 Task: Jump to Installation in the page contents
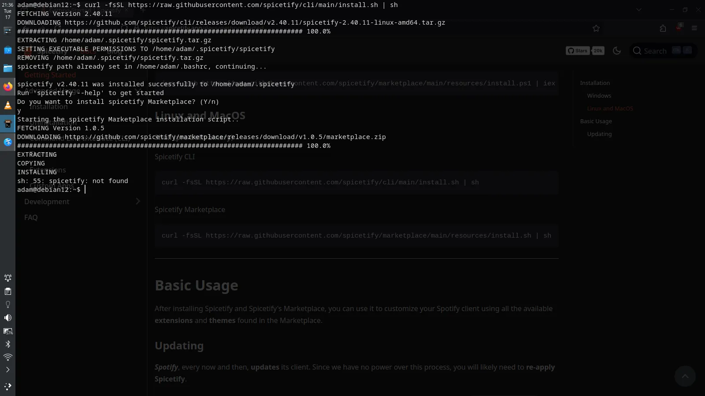pos(595,83)
